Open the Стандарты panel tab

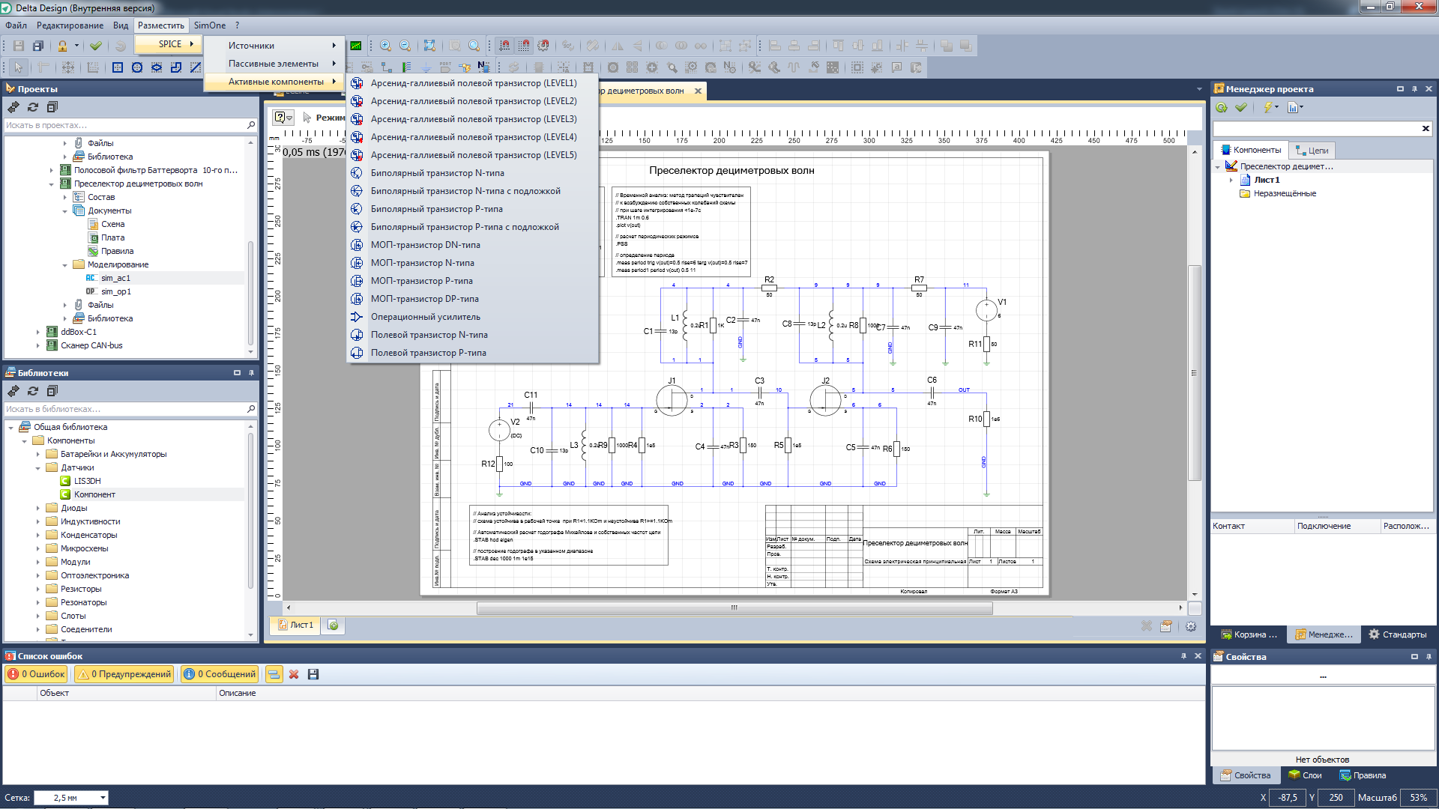coord(1397,634)
